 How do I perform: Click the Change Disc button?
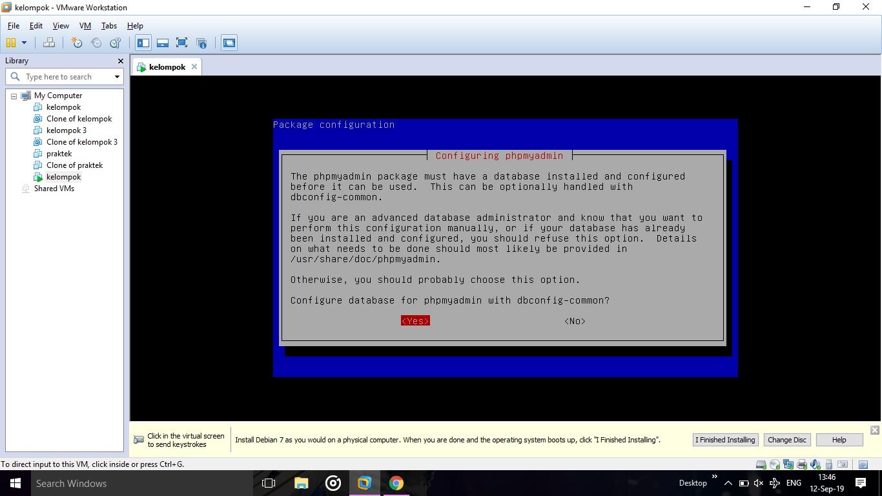click(x=786, y=440)
